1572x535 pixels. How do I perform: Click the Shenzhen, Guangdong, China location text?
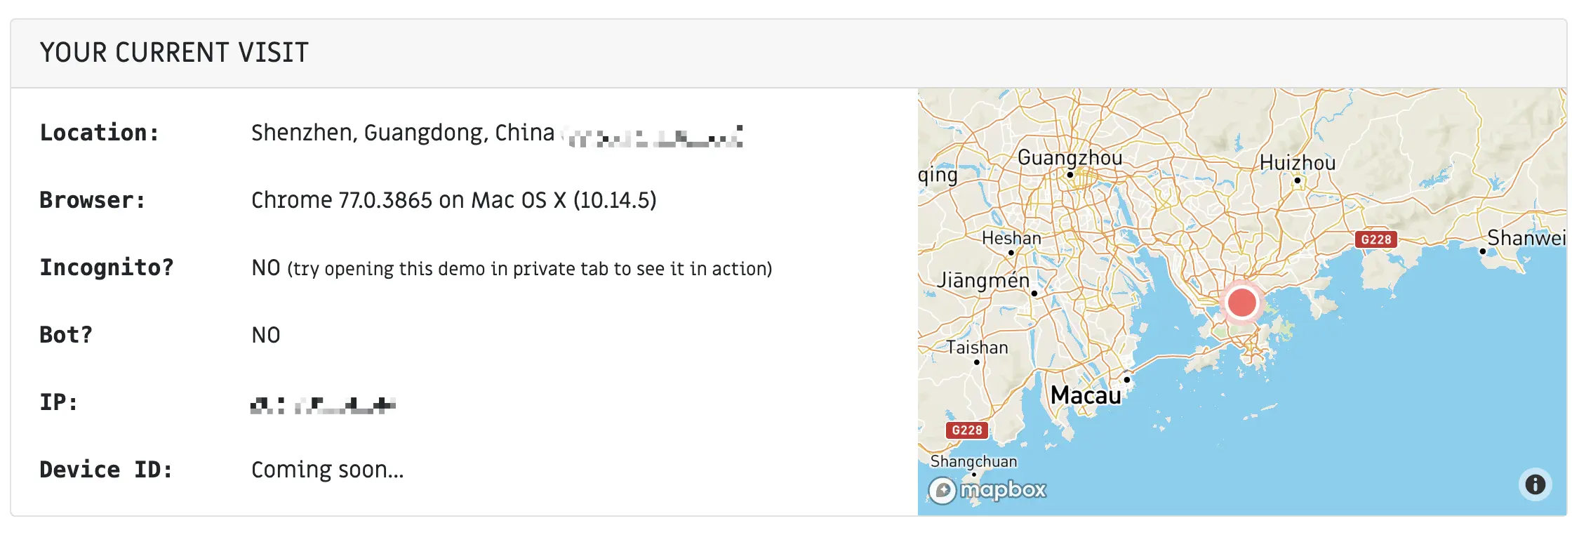(403, 133)
